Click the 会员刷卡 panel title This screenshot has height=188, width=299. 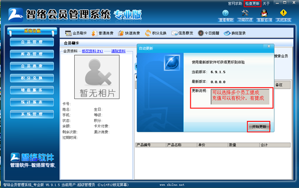[x=71, y=43]
